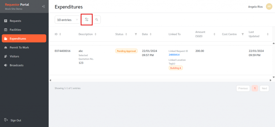Sort by Date column arrows
Viewport: 275px width, 127px height.
click(x=151, y=34)
